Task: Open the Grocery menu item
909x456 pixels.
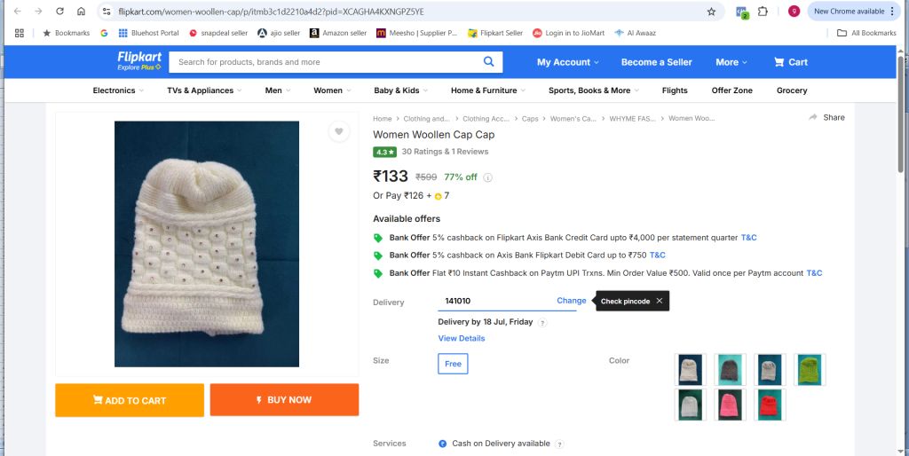Action: [792, 90]
